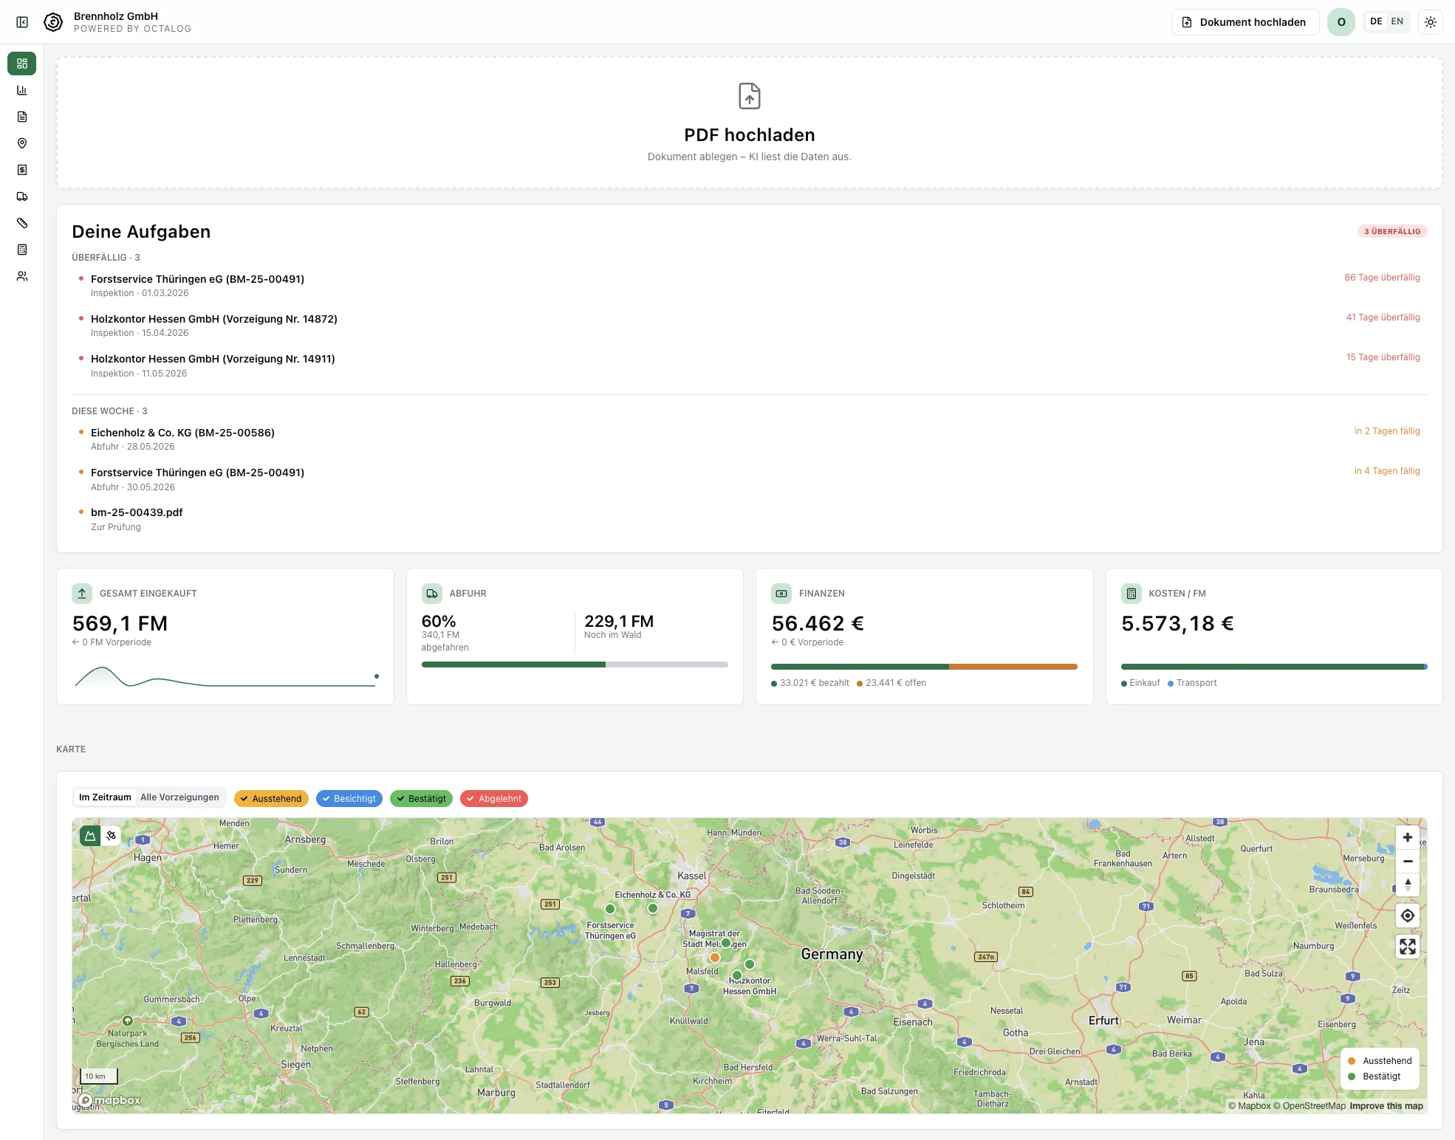
Task: Switch language to EN
Action: point(1397,22)
